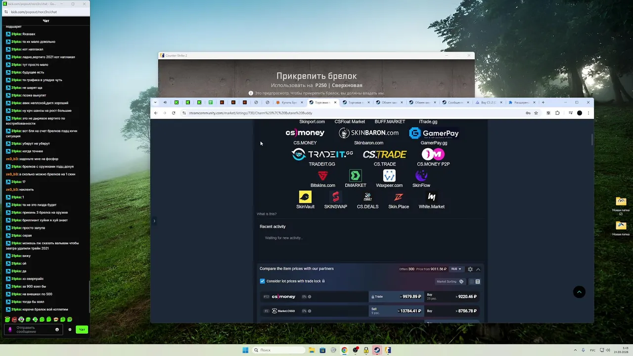
Task: Click the cs.money info icon next to 0%
Action: coord(310,297)
